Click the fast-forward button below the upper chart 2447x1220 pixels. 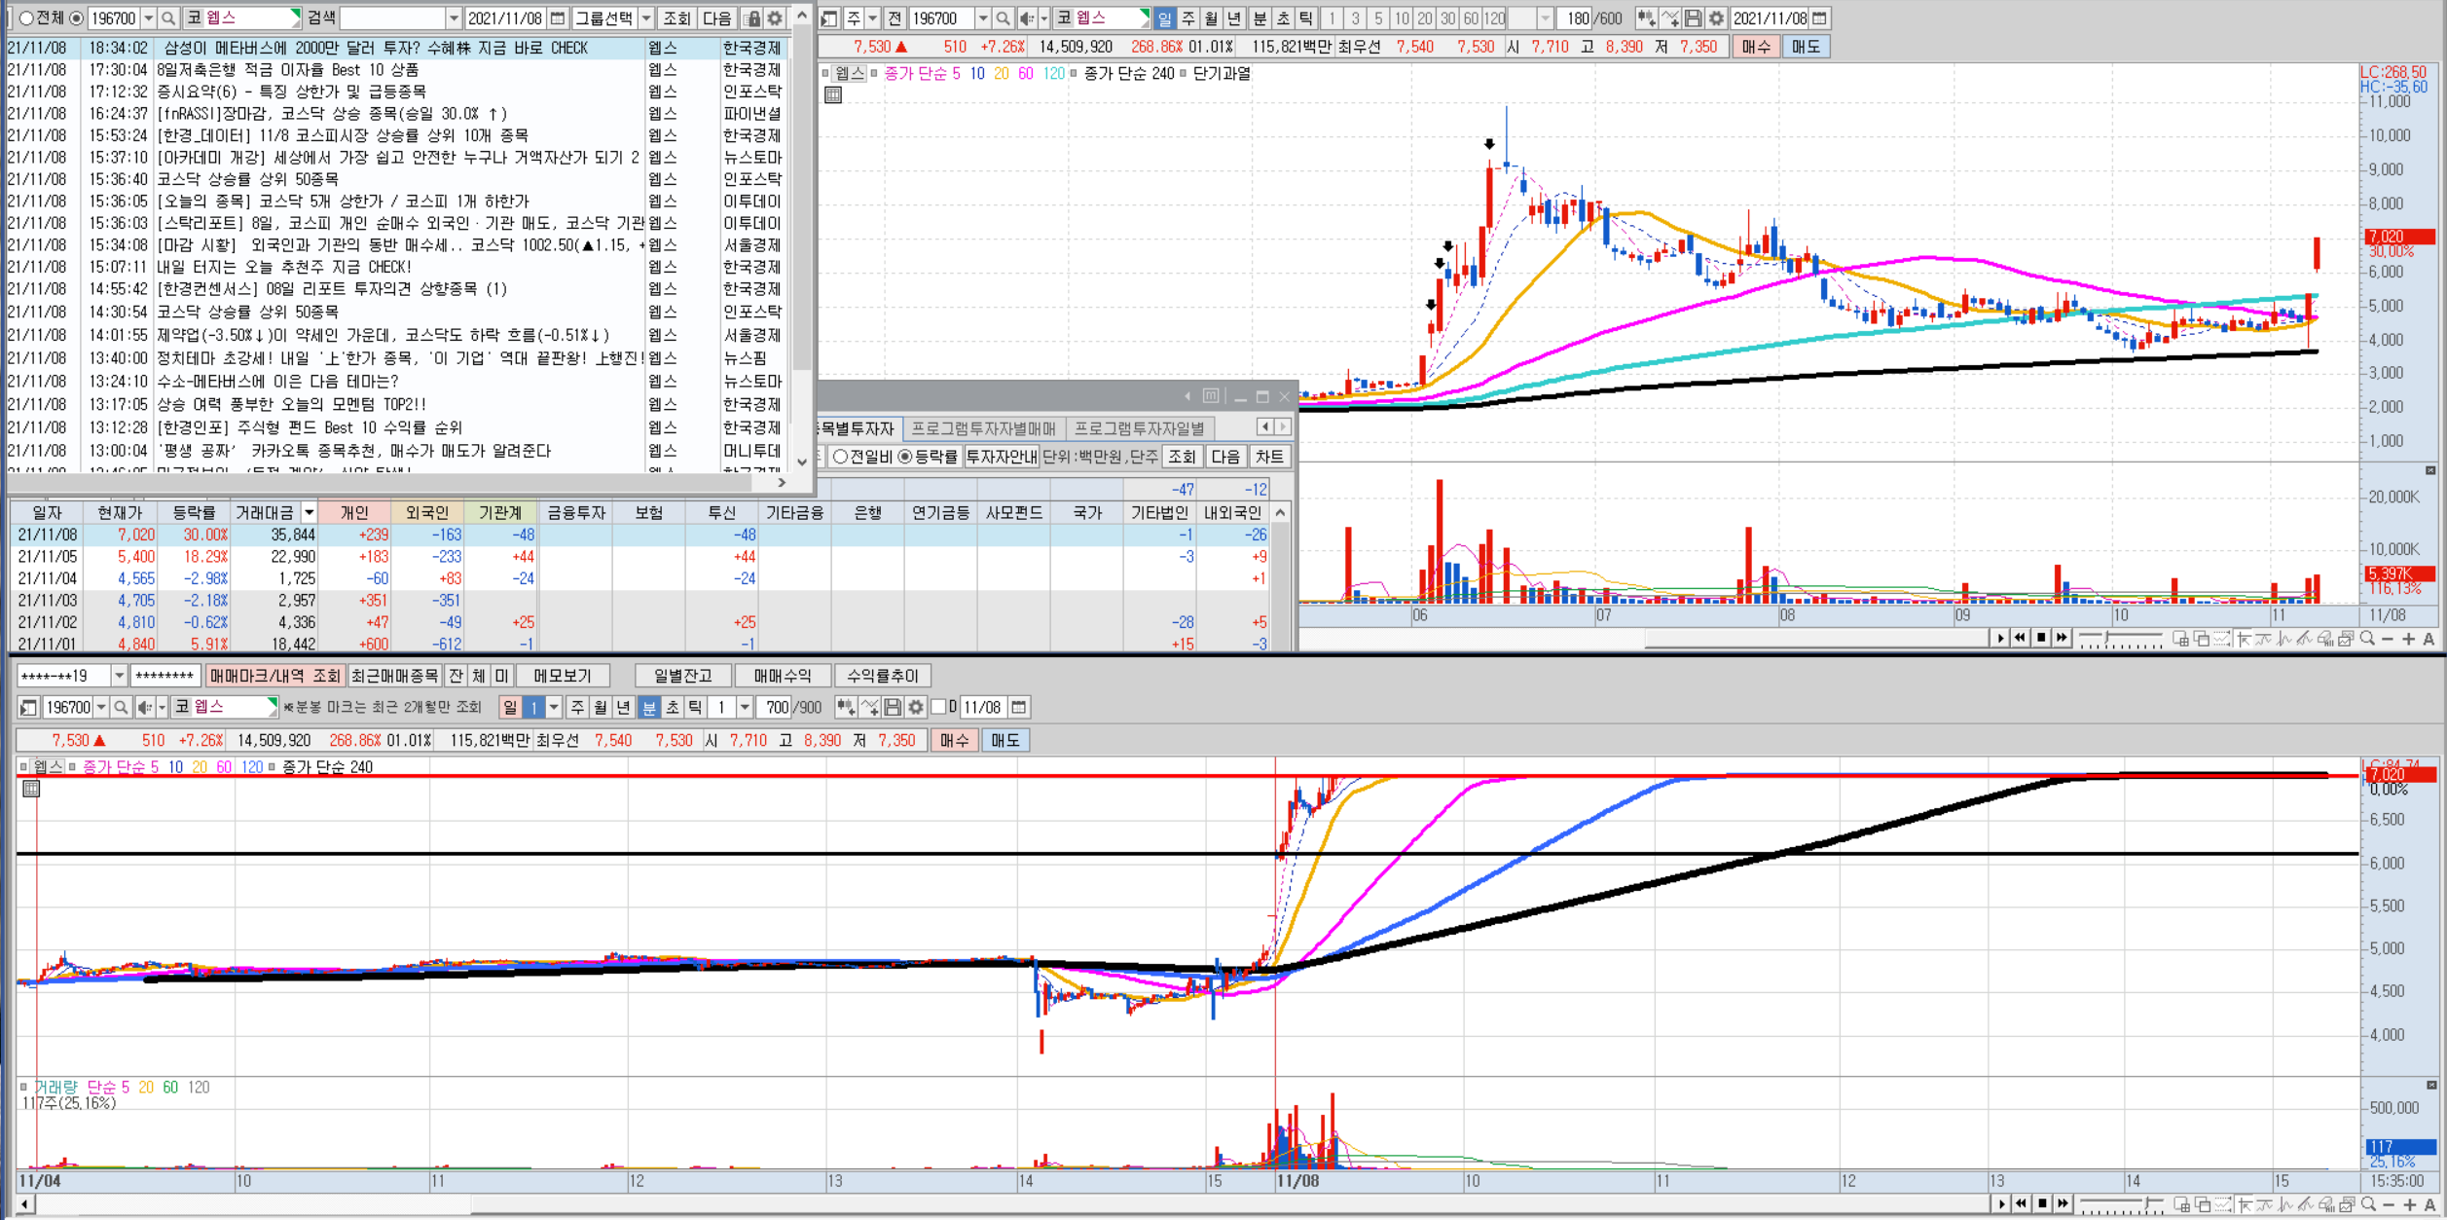tap(2062, 638)
